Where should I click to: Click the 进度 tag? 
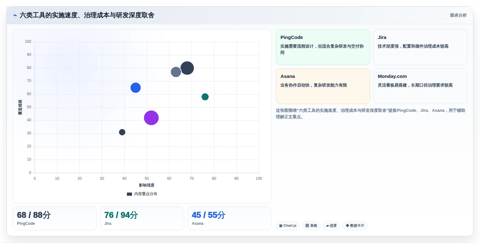pyautogui.click(x=331, y=225)
